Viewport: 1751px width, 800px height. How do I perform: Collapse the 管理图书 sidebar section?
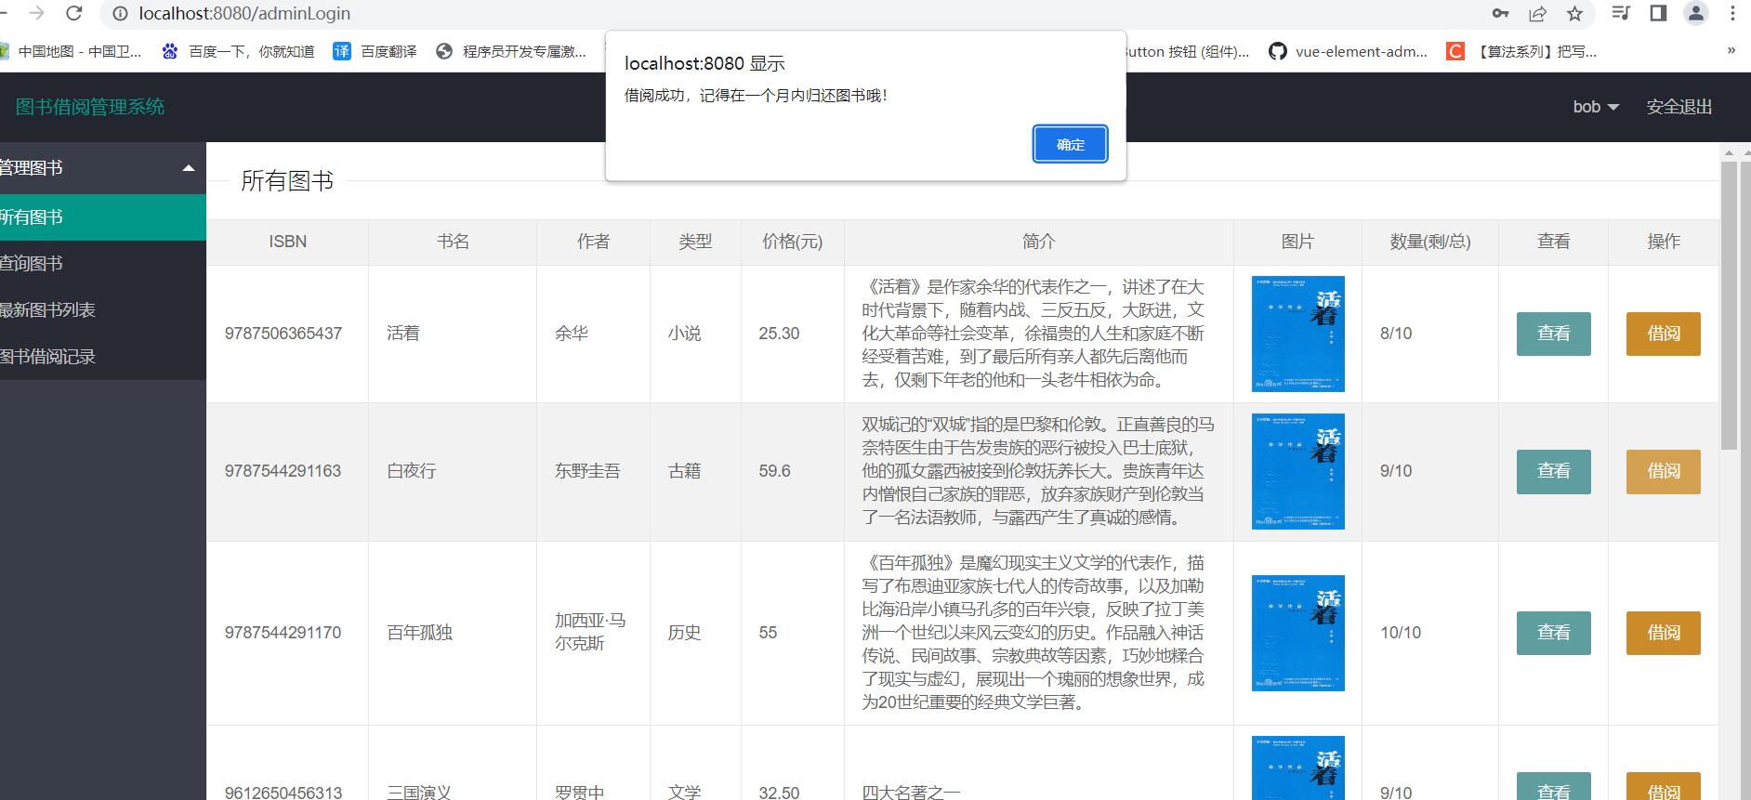tap(103, 168)
